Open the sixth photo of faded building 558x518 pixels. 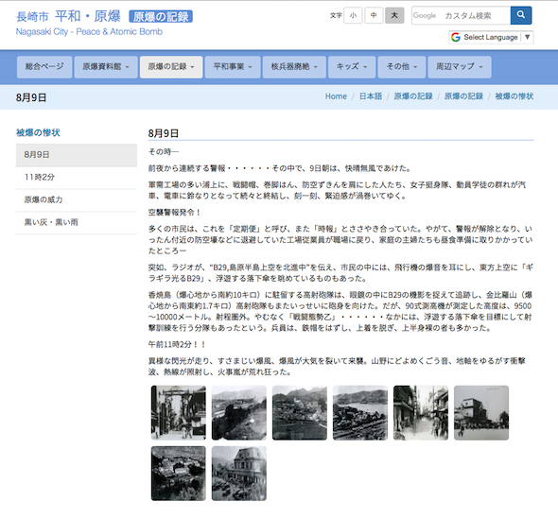[481, 413]
